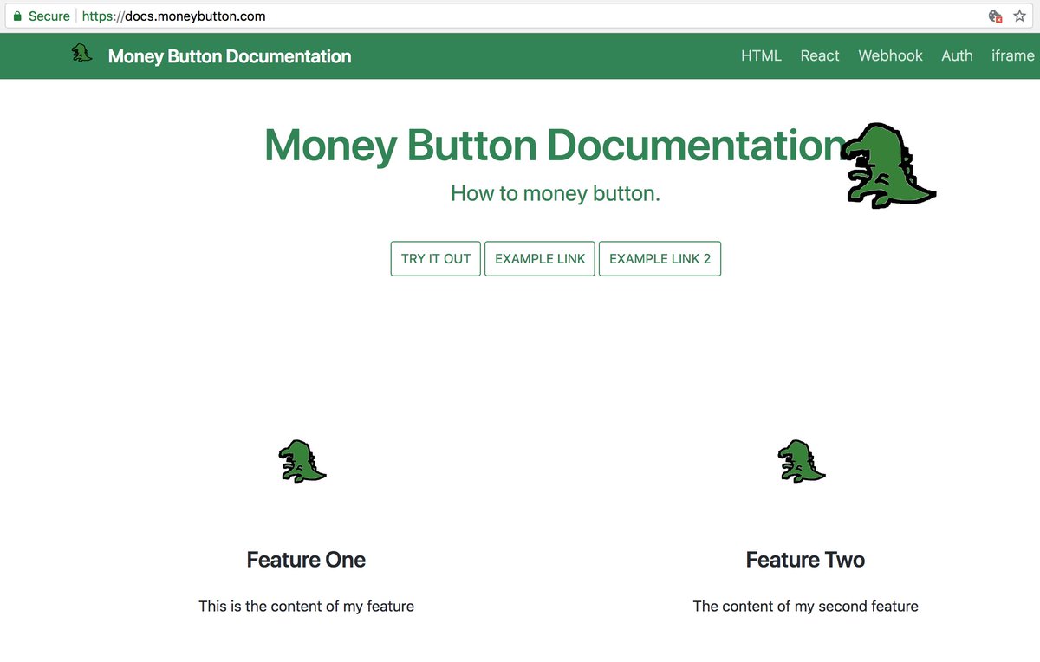This screenshot has width=1040, height=662.
Task: Click the TRY IT OUT button
Action: (436, 258)
